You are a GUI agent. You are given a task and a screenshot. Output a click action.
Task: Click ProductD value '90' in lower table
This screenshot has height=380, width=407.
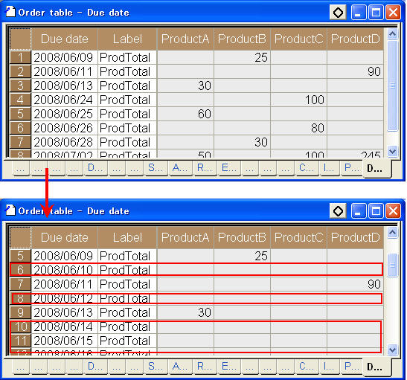pyautogui.click(x=356, y=284)
